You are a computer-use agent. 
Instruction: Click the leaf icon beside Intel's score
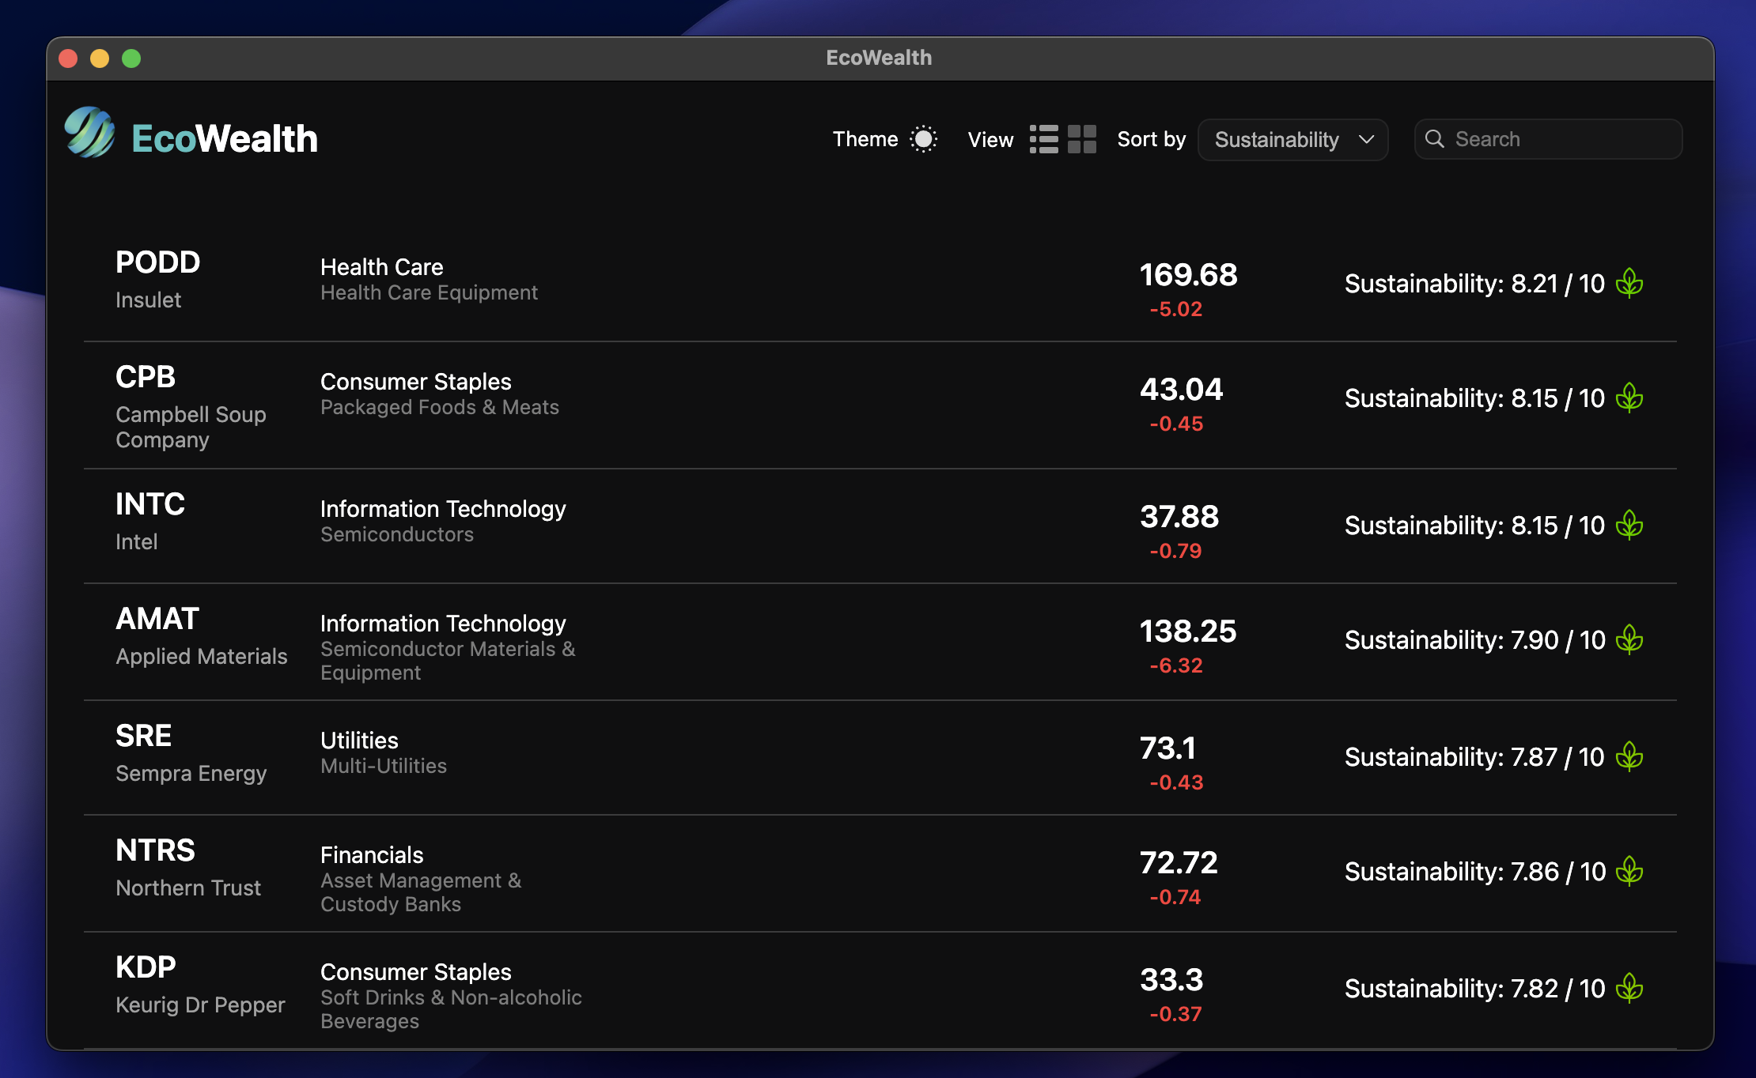(x=1629, y=525)
